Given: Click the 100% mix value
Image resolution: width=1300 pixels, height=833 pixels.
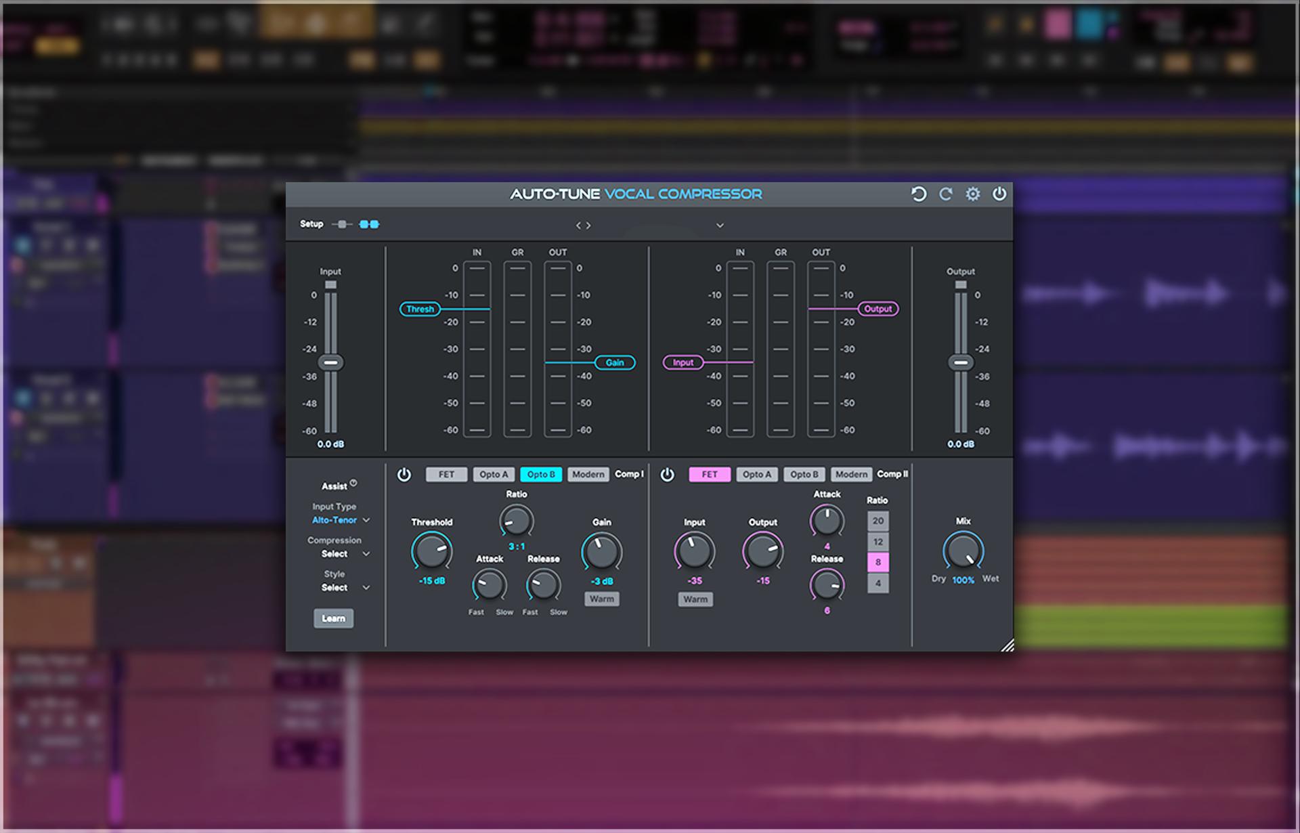Looking at the screenshot, I should pyautogui.click(x=963, y=580).
